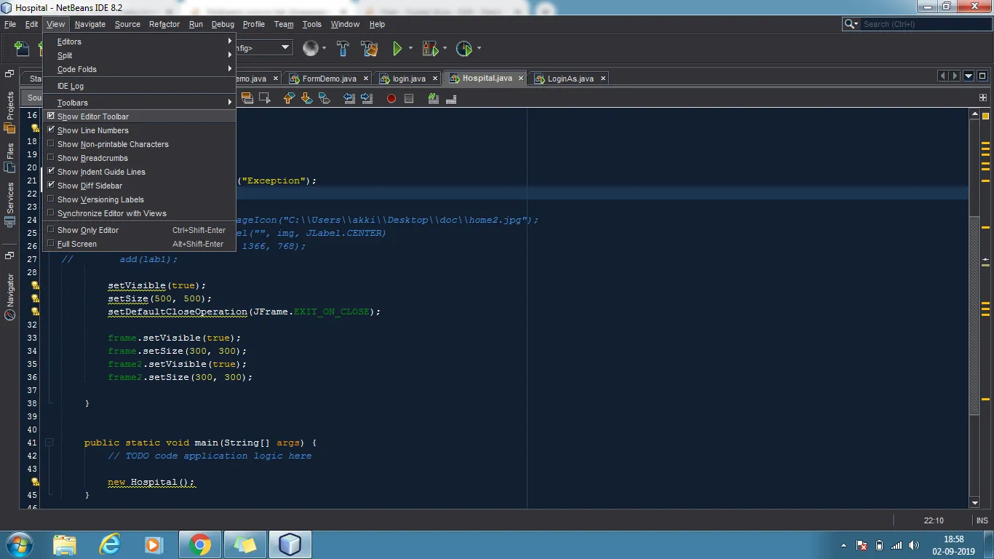Disable Show Line Numbers checkbox

point(92,130)
